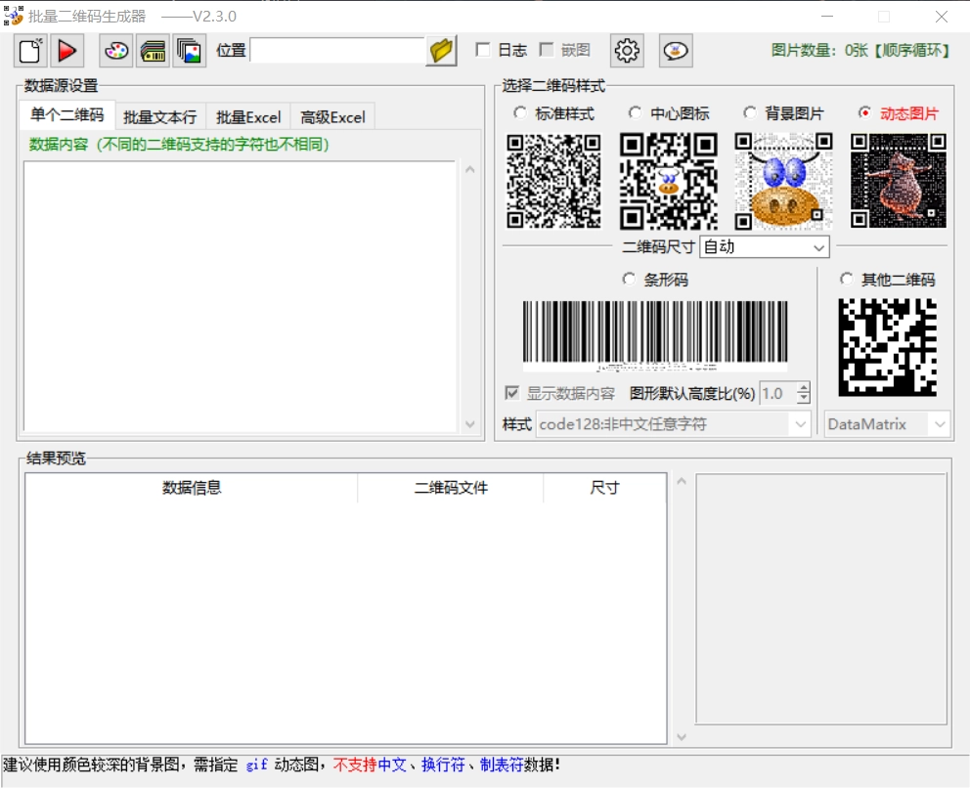This screenshot has height=788, width=970.
Task: Click the 二维码文件 column header
Action: click(x=451, y=488)
